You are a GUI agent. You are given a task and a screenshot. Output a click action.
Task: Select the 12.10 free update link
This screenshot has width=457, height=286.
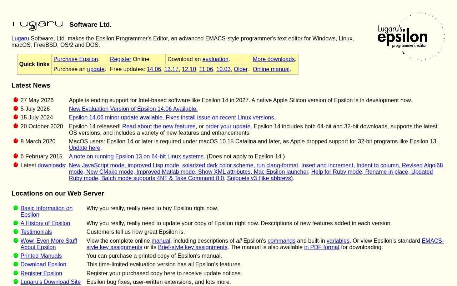[x=189, y=69]
